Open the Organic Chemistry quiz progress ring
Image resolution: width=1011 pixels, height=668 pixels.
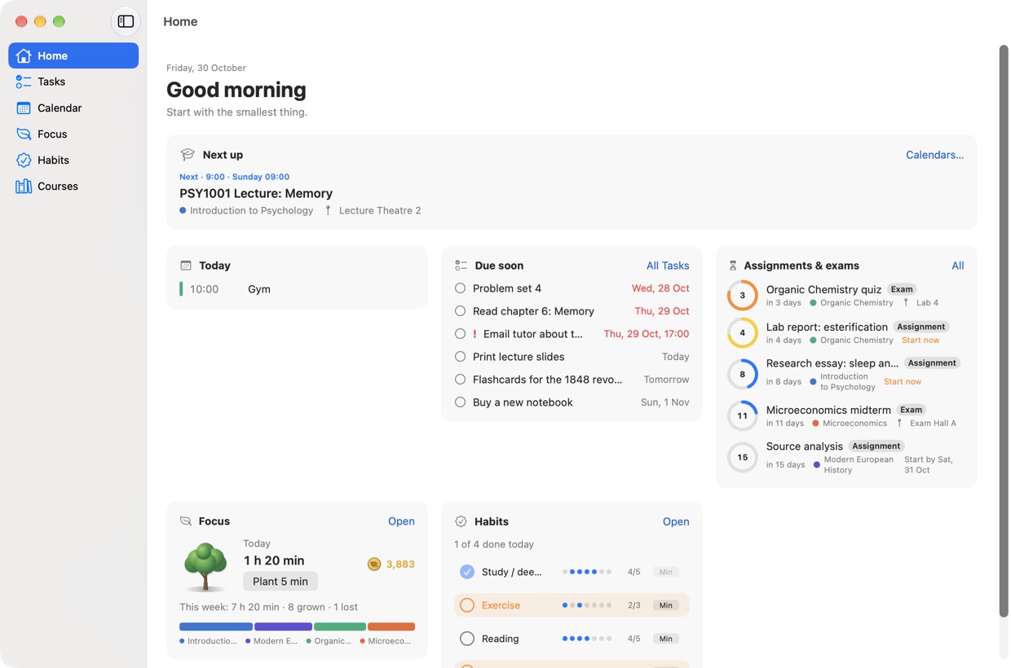pyautogui.click(x=742, y=295)
